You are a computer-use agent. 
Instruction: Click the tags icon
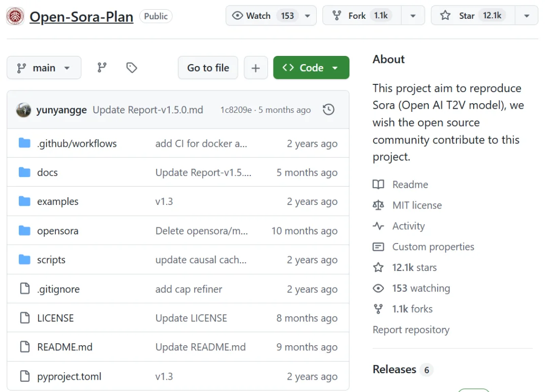click(x=132, y=68)
